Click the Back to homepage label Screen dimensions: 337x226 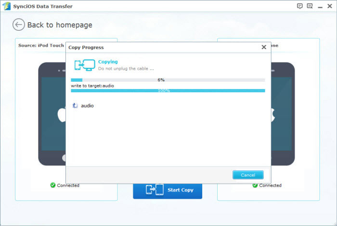click(60, 25)
